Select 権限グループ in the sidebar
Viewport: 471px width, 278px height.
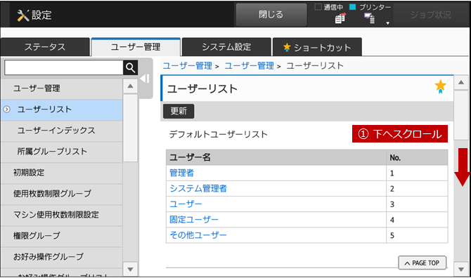(62, 236)
